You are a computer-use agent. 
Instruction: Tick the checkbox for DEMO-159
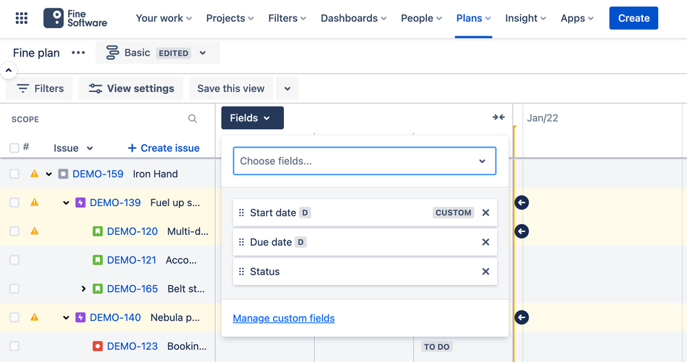pyautogui.click(x=14, y=174)
